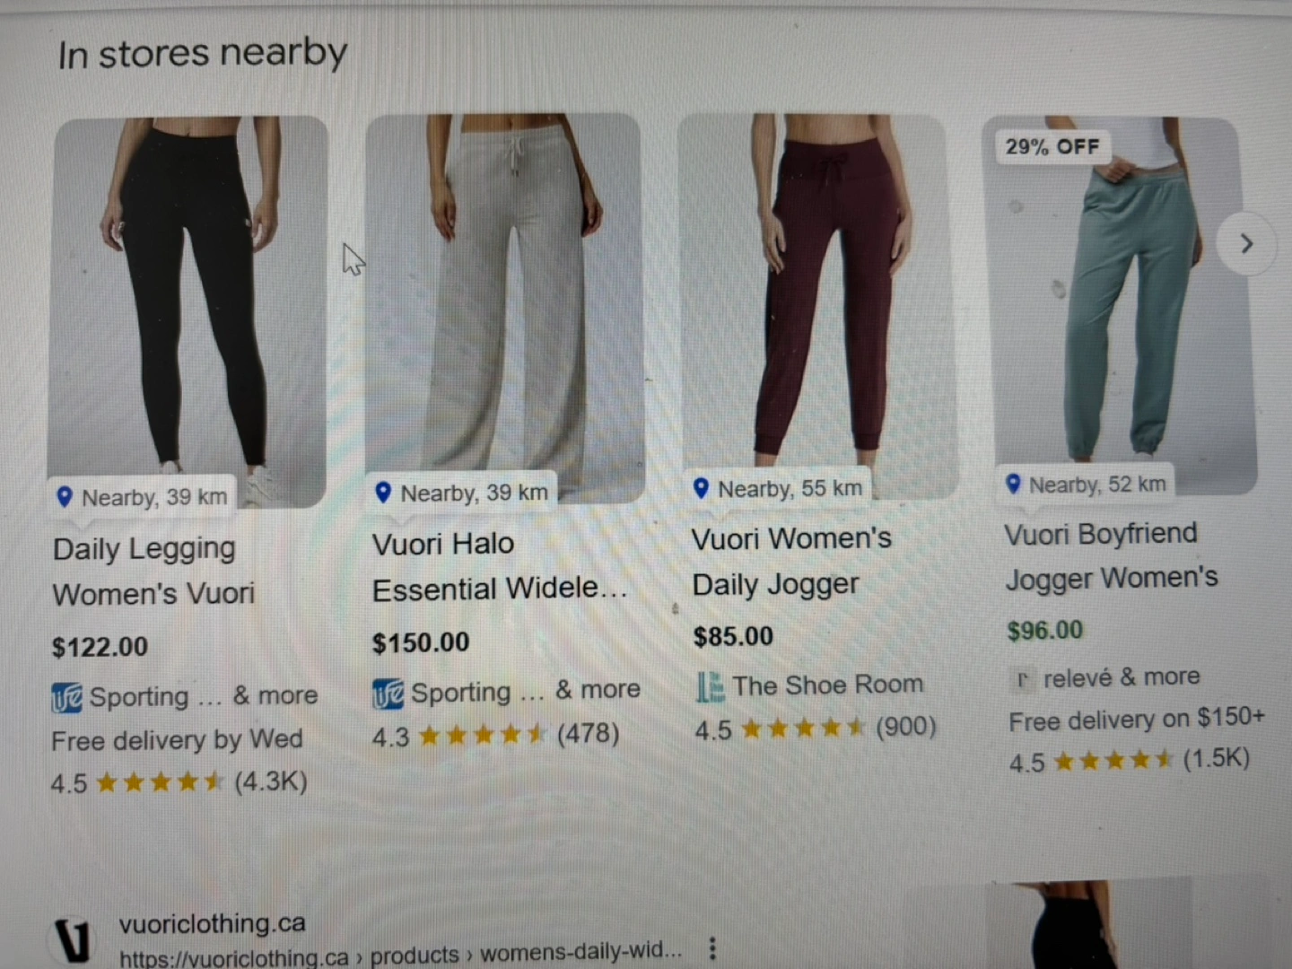Open the black Daily Legging product image
Viewport: 1292px width, 969px height.
(188, 310)
